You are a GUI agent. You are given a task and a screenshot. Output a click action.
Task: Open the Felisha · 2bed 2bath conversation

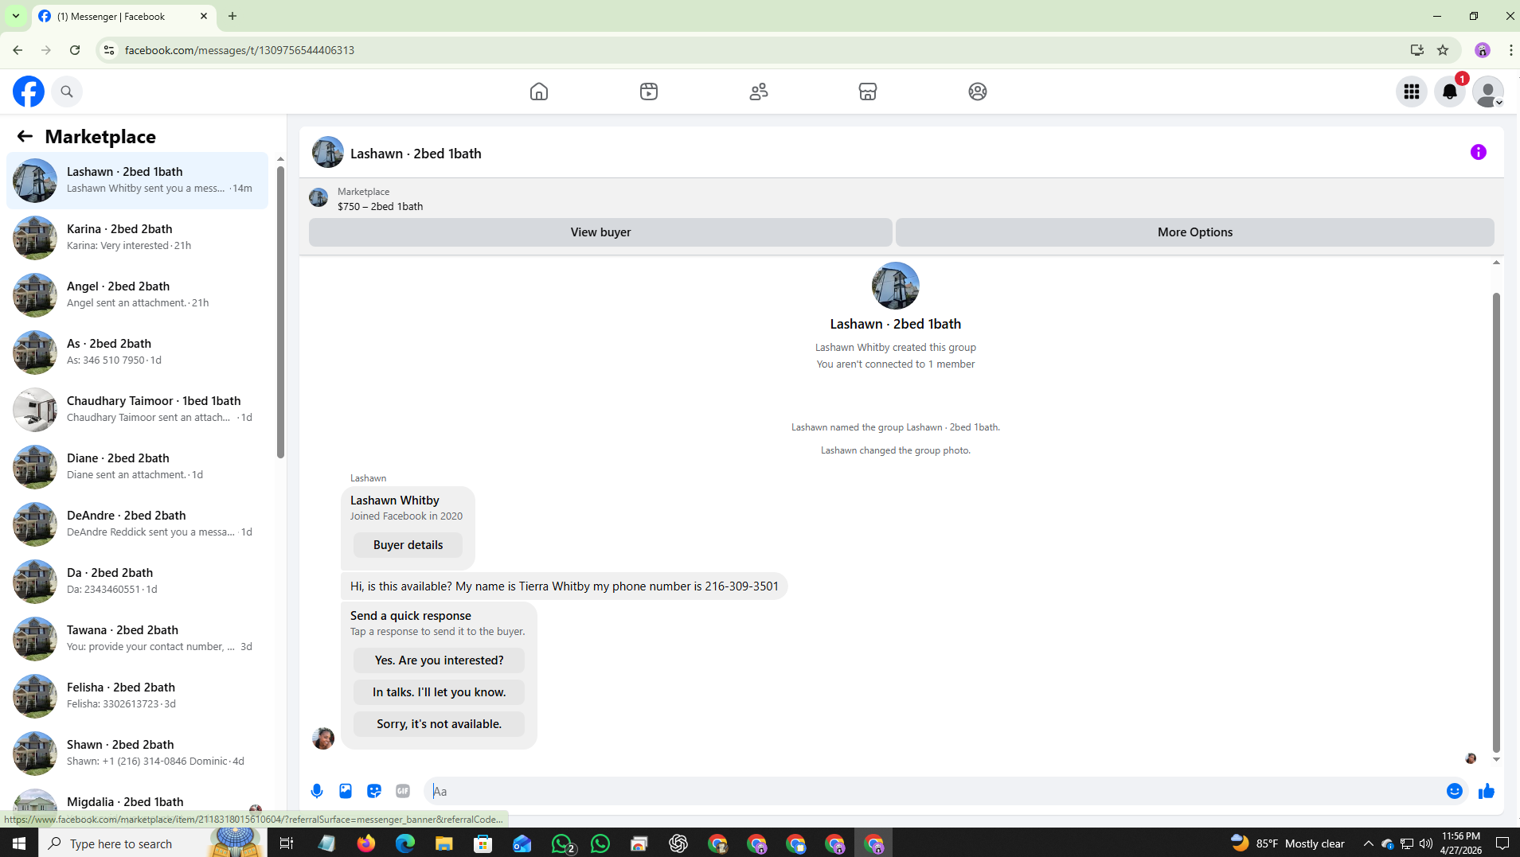[137, 696]
